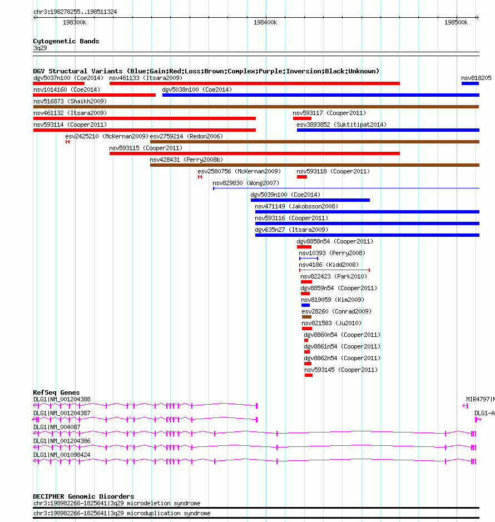Viewport: 495px width, 522px height.
Task: Click the 198300k ruler tick label
Action: tap(75, 22)
